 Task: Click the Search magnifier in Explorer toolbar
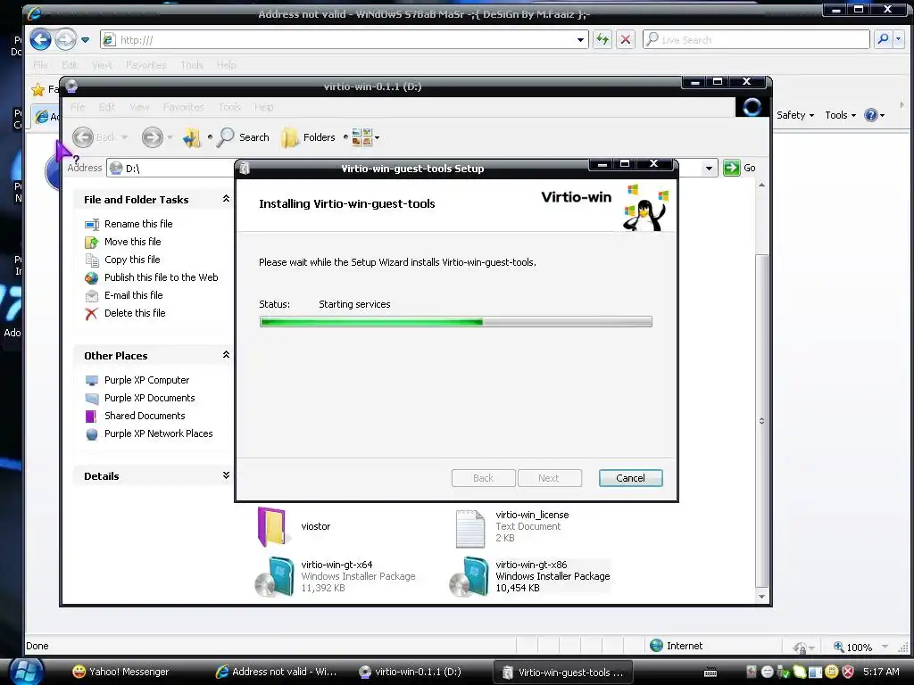tap(243, 137)
